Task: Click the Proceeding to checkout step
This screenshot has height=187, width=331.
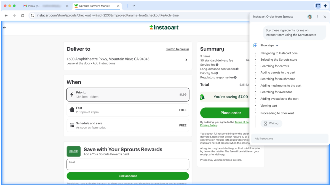Action: (277, 113)
